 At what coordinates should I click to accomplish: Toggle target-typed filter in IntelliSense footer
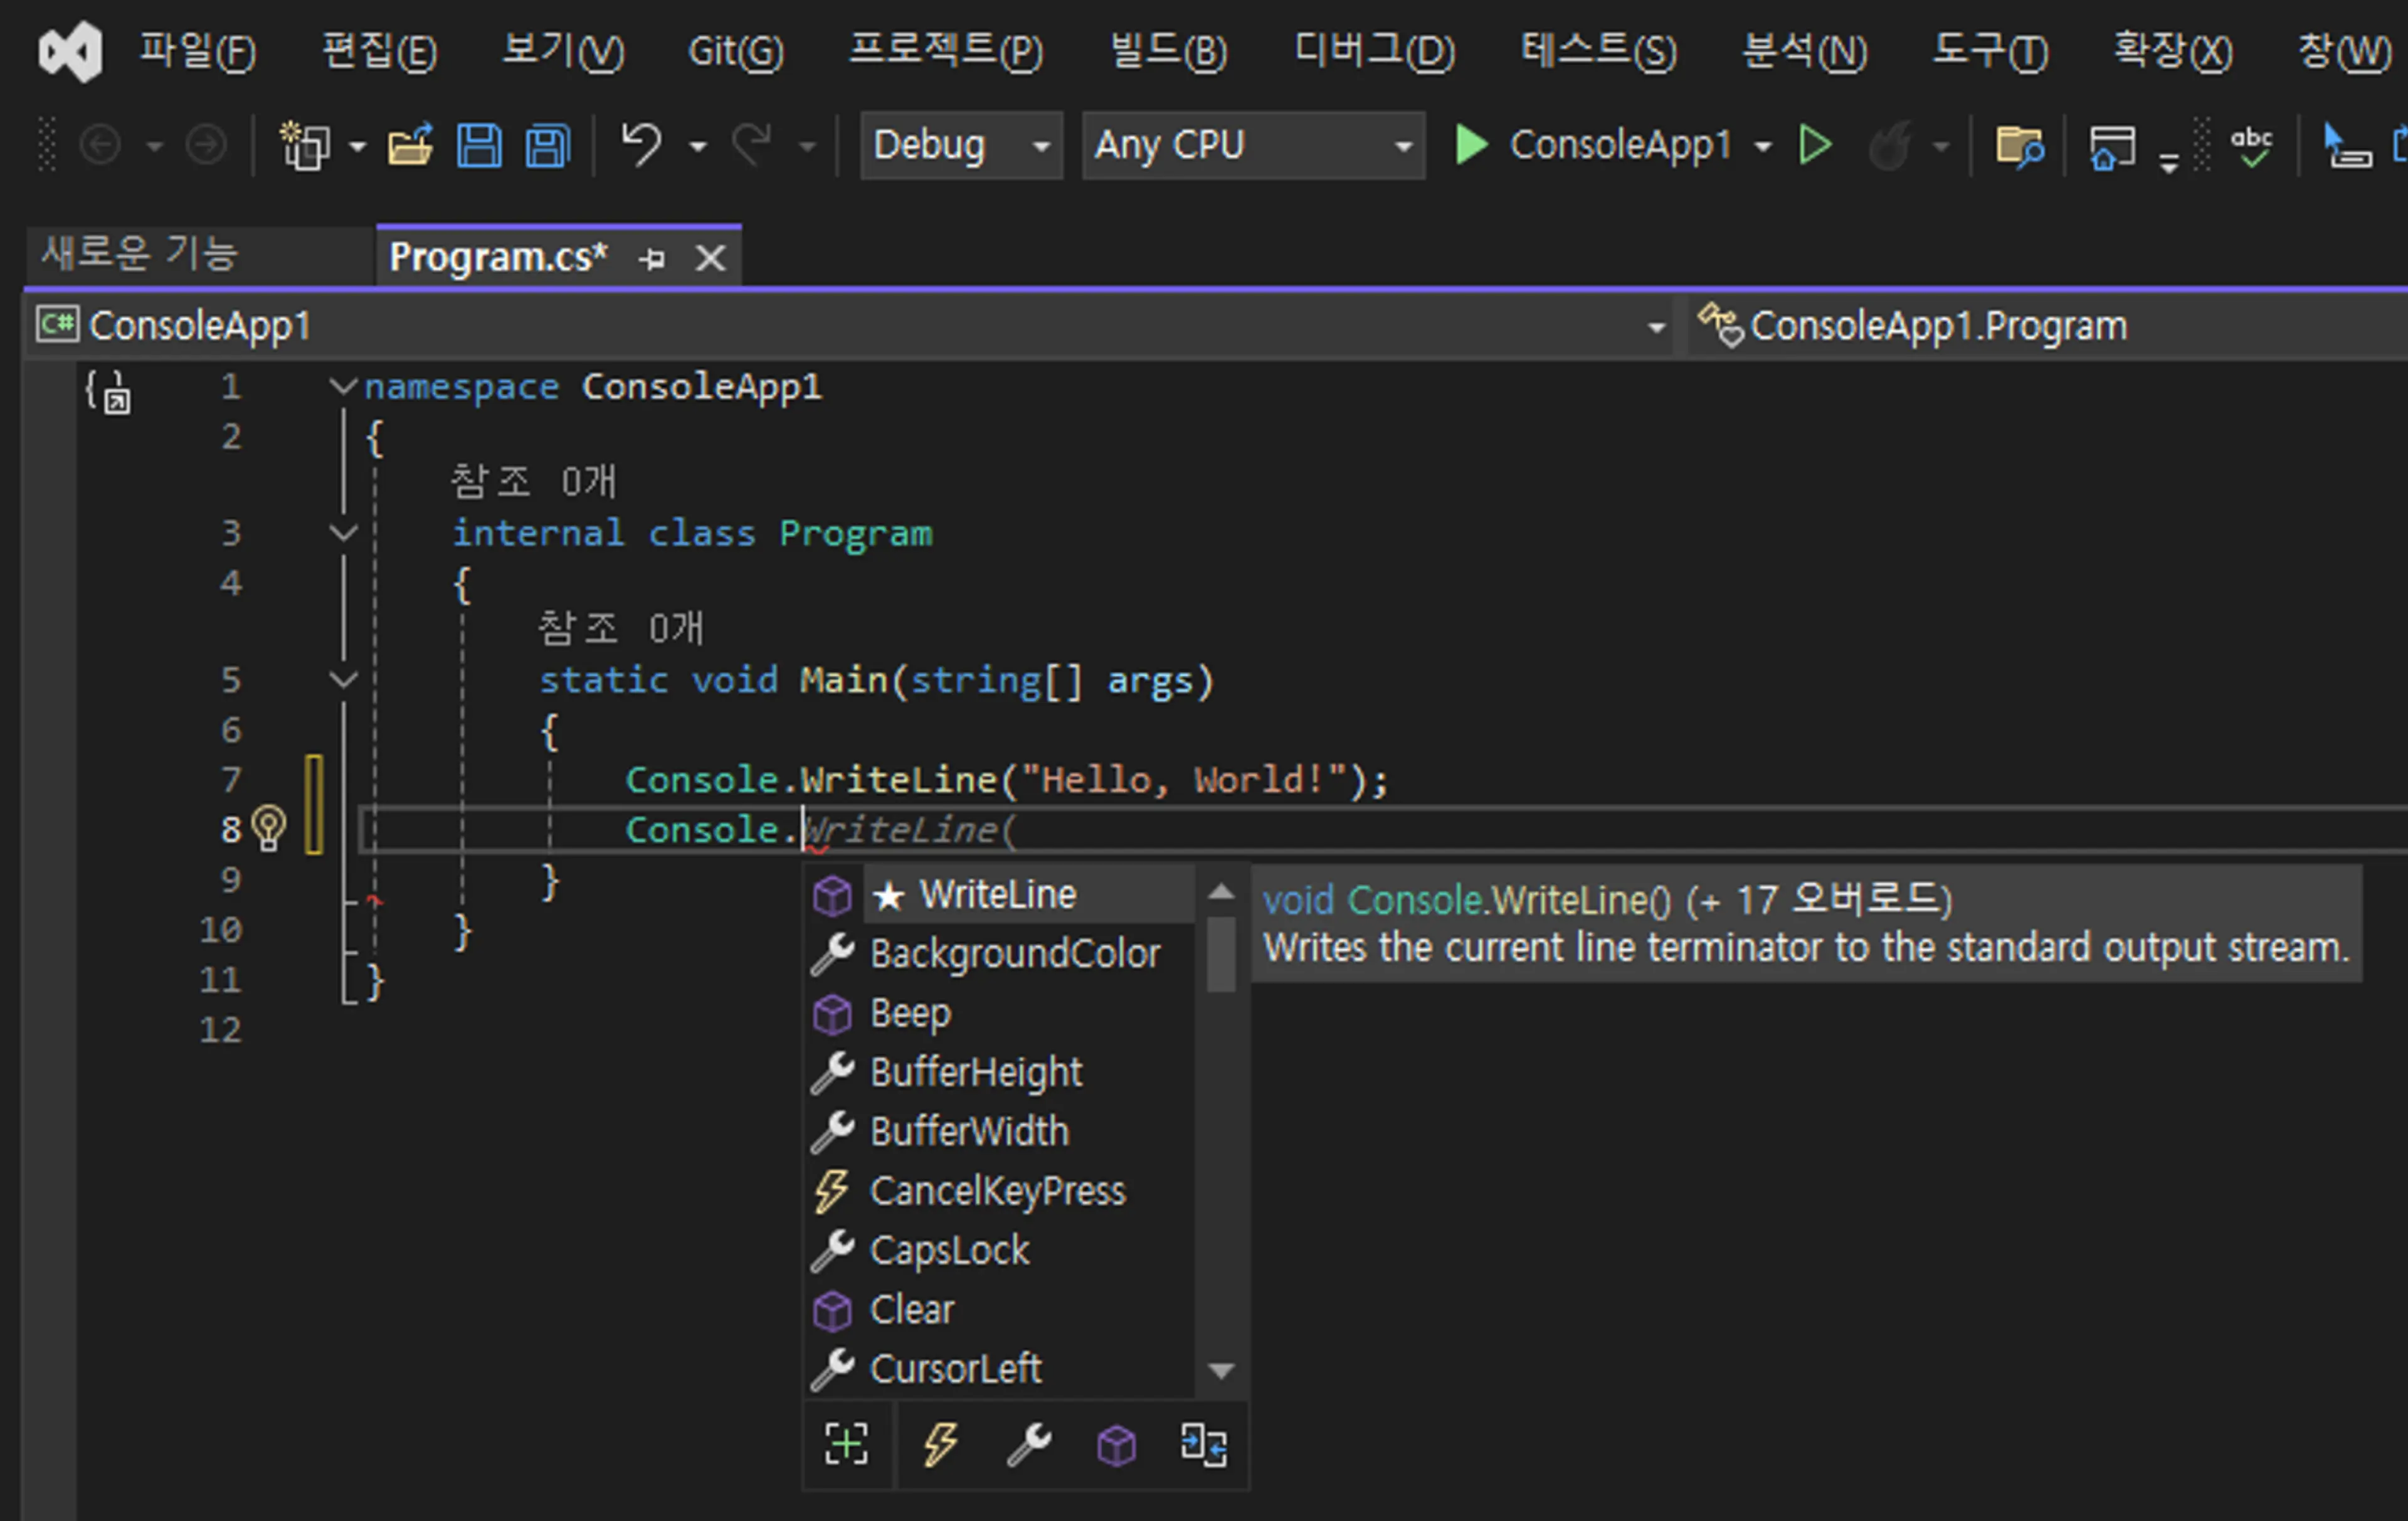(846, 1444)
